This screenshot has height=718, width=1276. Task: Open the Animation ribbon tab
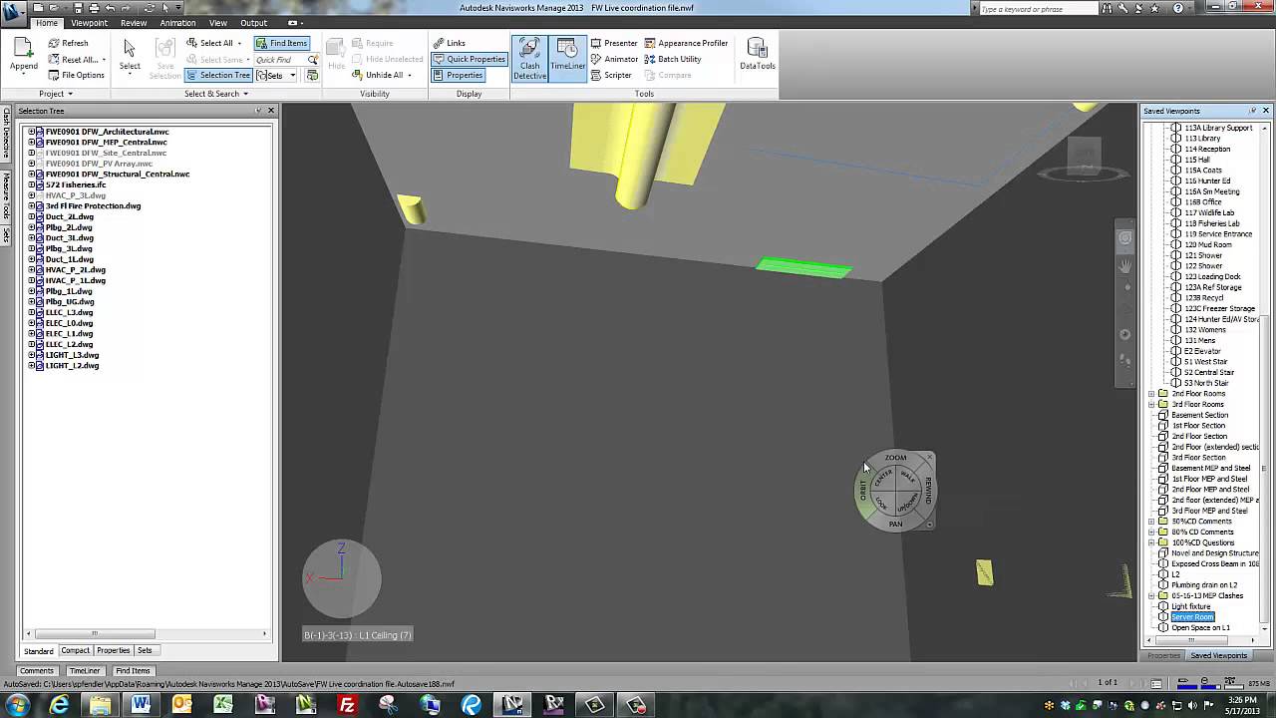tap(177, 23)
